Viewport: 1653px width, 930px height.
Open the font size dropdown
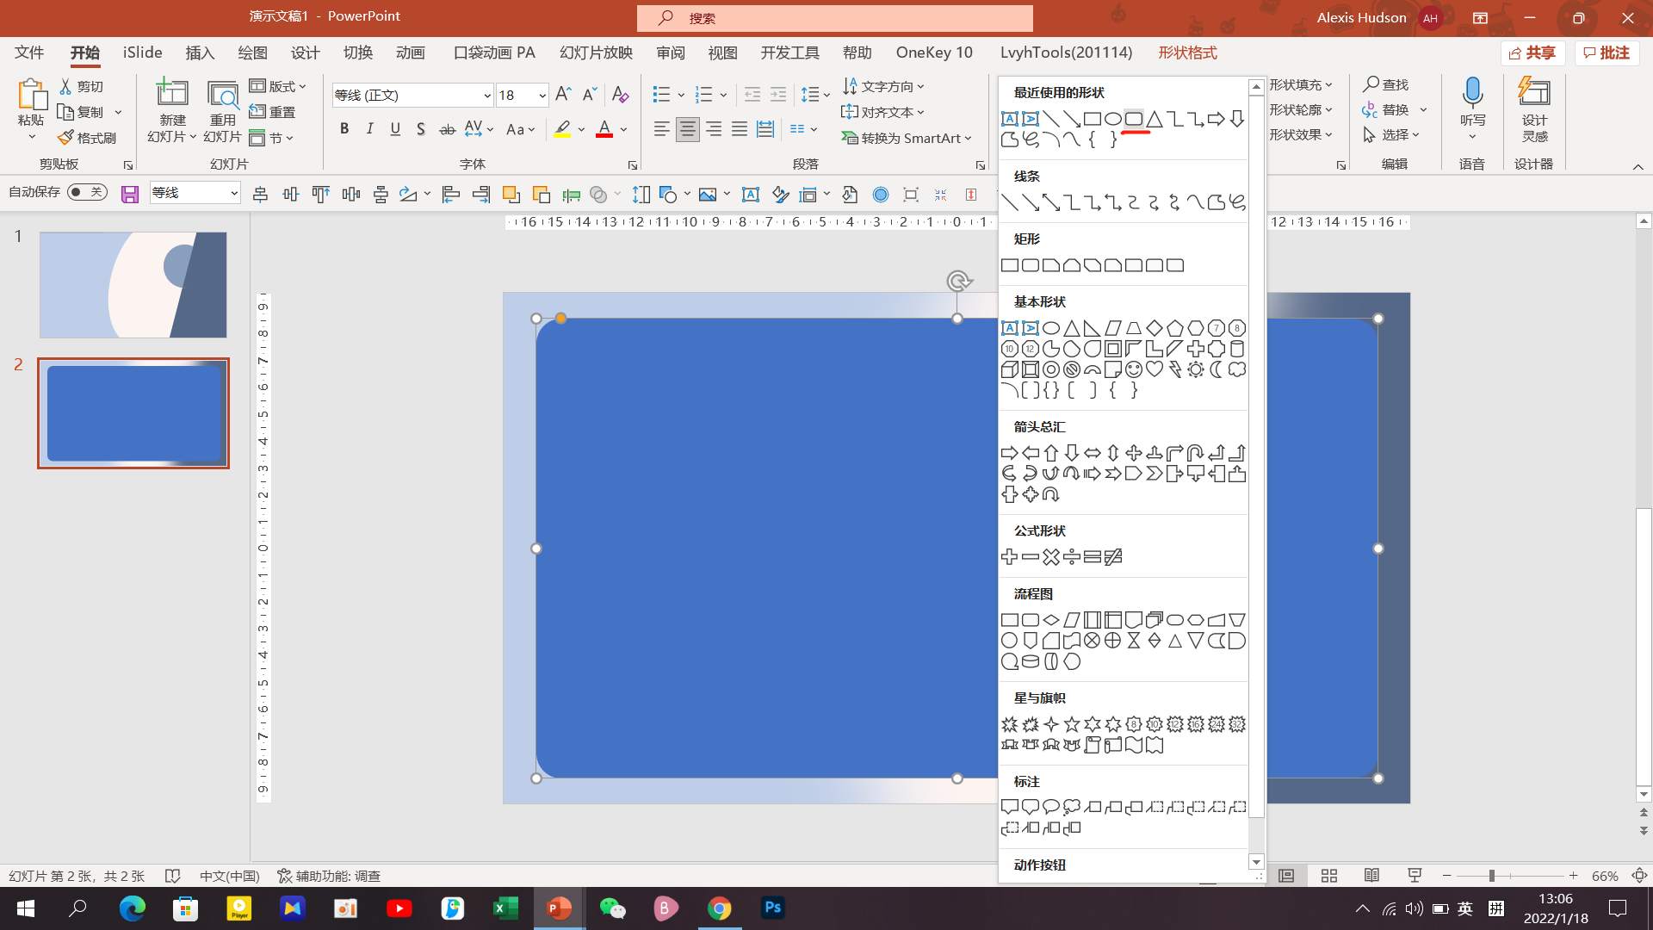tap(542, 95)
